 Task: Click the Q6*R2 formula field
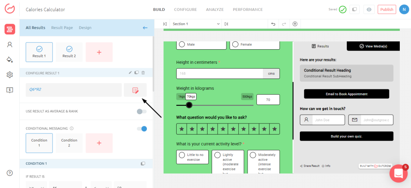click(x=74, y=90)
